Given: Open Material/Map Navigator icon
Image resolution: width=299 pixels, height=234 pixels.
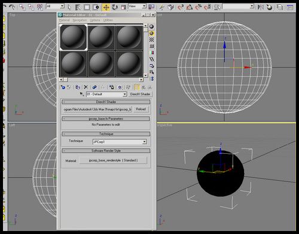Looking at the screenshot, I should [x=152, y=78].
